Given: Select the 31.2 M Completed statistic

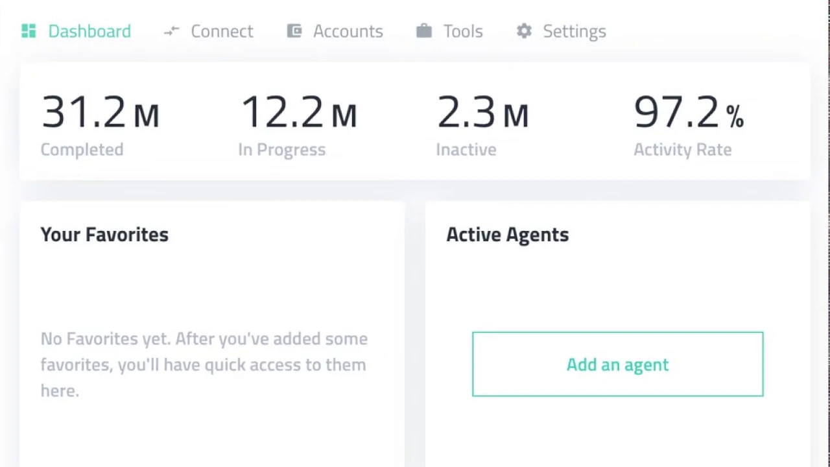Looking at the screenshot, I should [100, 113].
